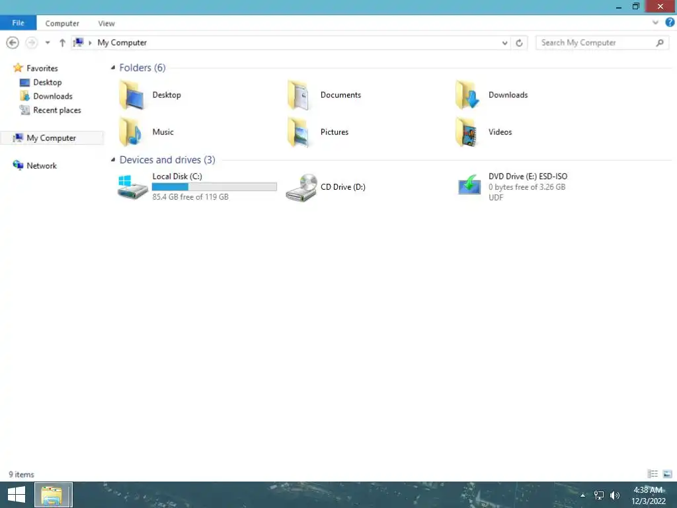677x508 pixels.
Task: Open the Computer ribbon tab
Action: (62, 23)
